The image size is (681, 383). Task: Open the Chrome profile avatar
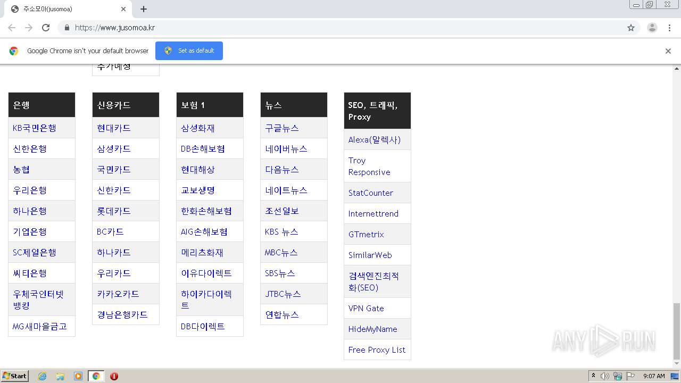coord(652,28)
